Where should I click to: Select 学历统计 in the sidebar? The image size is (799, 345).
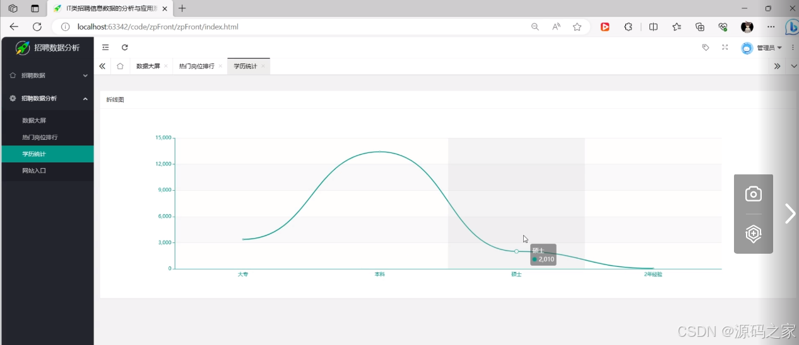tap(47, 154)
